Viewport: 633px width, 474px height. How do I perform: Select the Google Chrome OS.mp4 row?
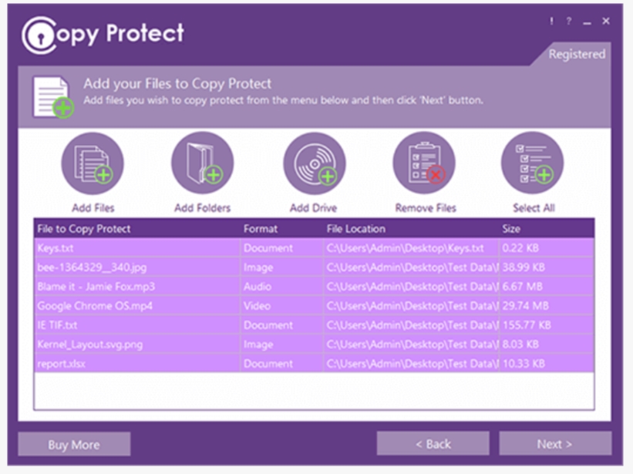click(314, 306)
